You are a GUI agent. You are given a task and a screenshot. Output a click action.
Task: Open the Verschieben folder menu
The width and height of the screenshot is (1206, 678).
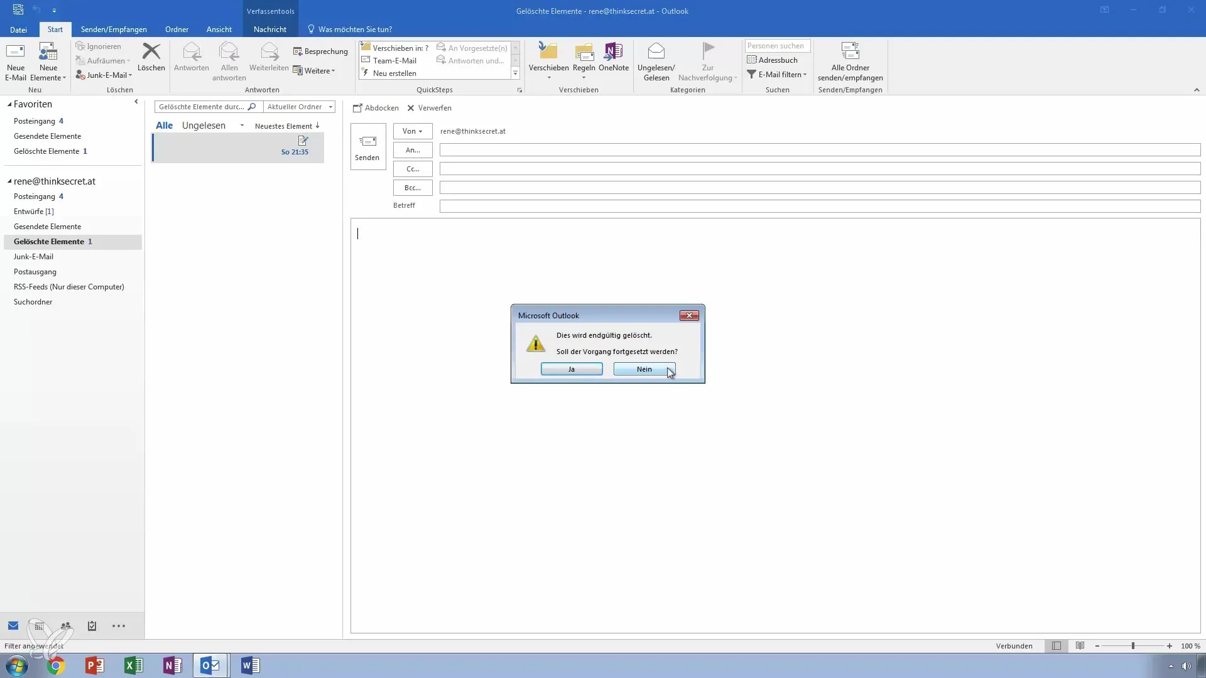point(548,62)
